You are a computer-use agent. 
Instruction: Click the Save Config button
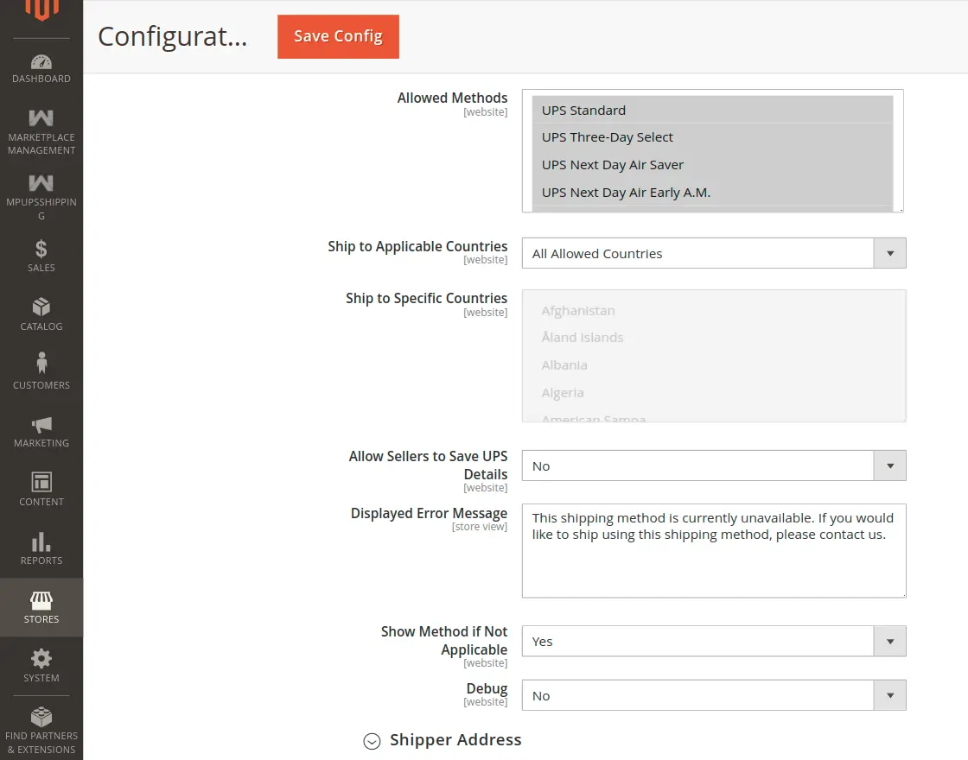point(338,37)
